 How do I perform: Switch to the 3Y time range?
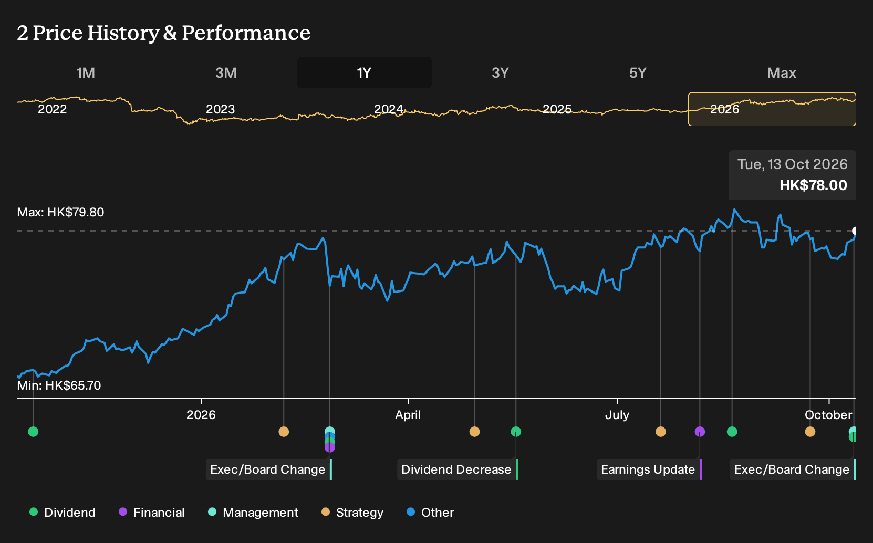click(500, 72)
